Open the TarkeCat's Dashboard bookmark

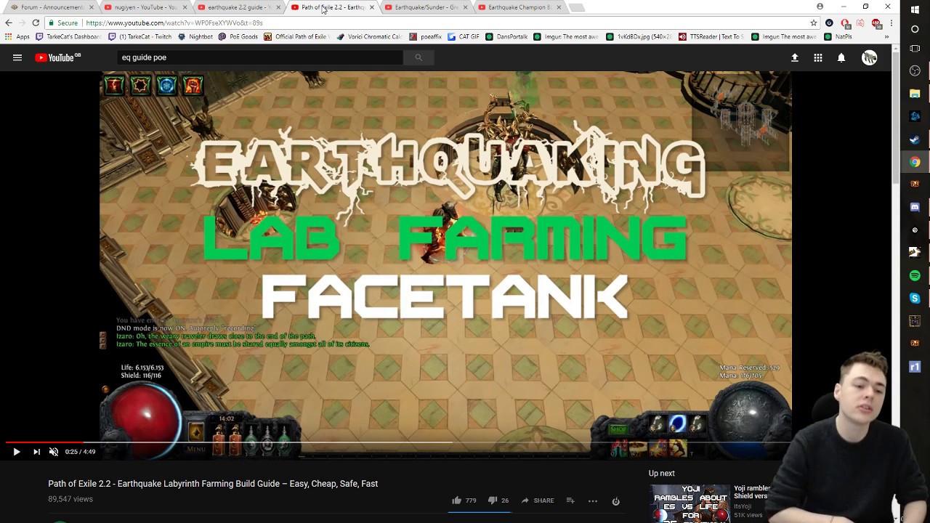click(69, 36)
